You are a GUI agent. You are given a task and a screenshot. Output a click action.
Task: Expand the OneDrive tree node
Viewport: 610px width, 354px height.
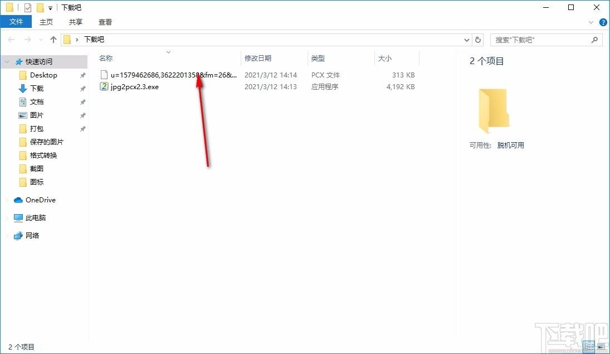(7, 200)
